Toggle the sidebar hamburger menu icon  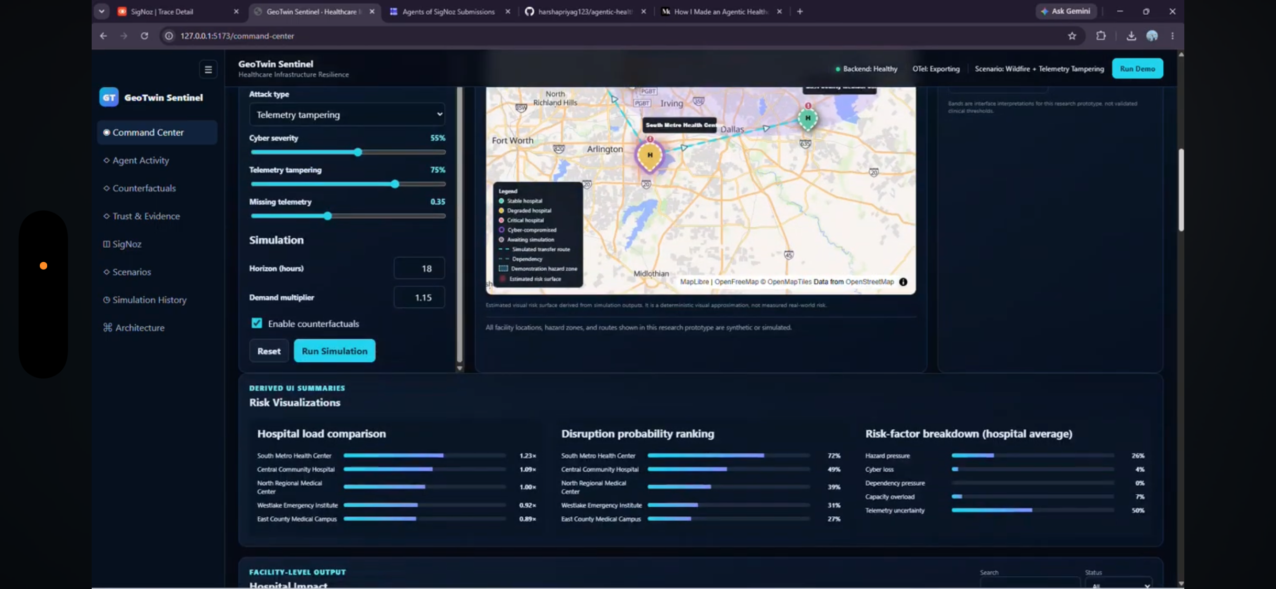pyautogui.click(x=208, y=69)
